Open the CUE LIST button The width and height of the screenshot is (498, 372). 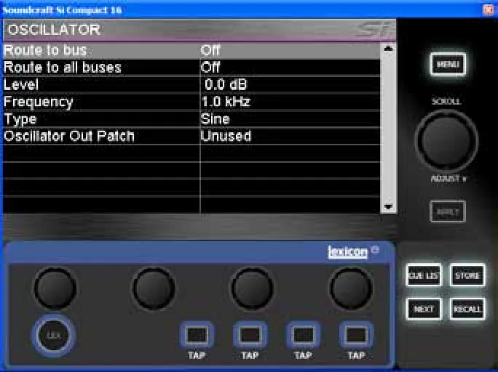(424, 275)
